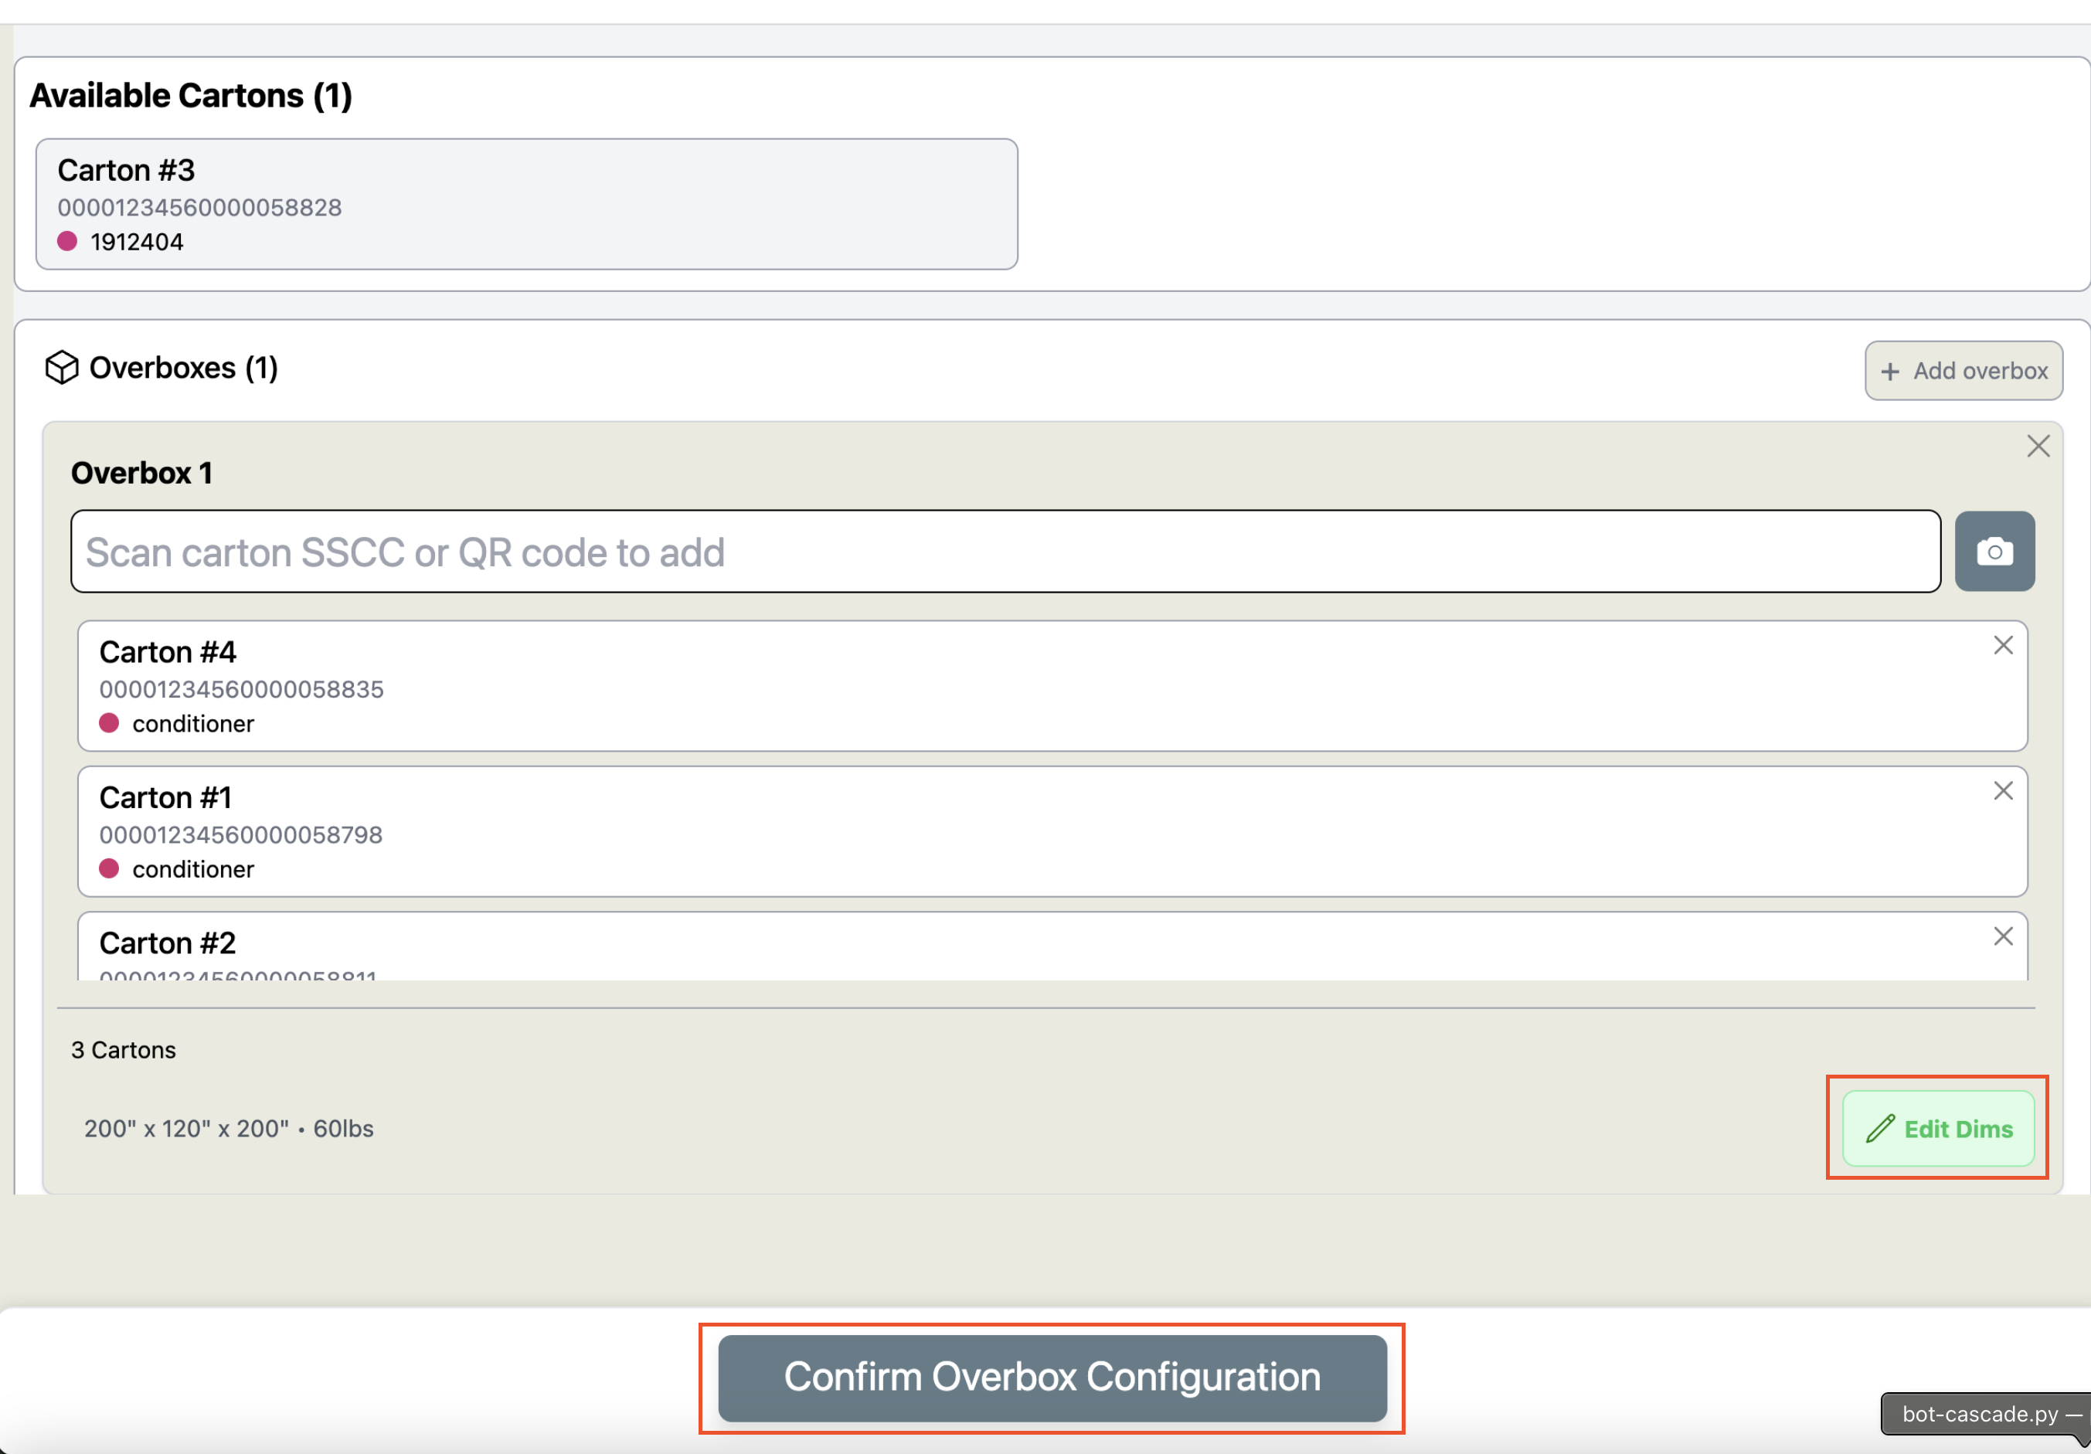Image resolution: width=2091 pixels, height=1454 pixels.
Task: Select SSCC 00001234560000058835 text
Action: point(241,689)
